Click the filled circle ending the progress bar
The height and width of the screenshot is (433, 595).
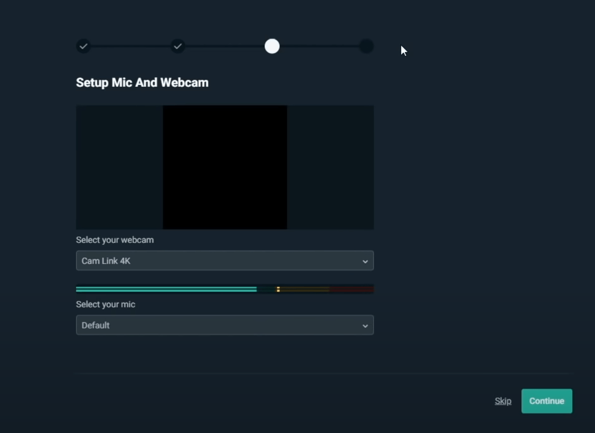(x=366, y=46)
